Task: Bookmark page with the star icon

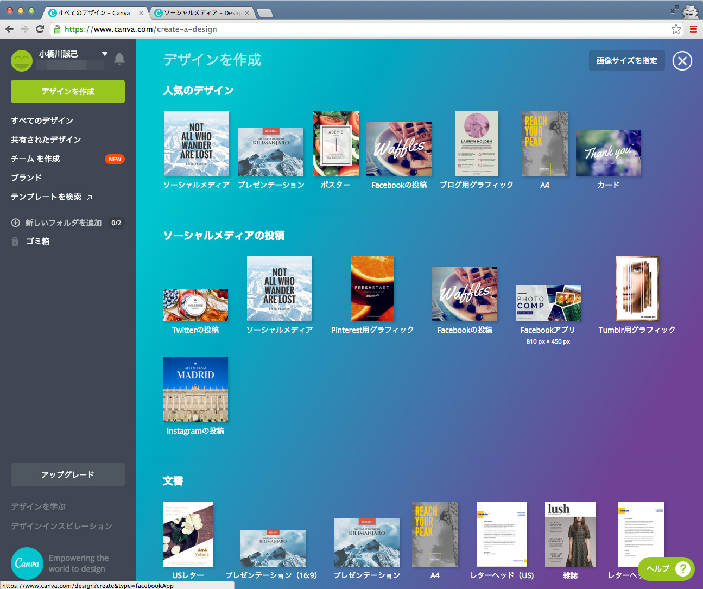Action: [x=676, y=29]
